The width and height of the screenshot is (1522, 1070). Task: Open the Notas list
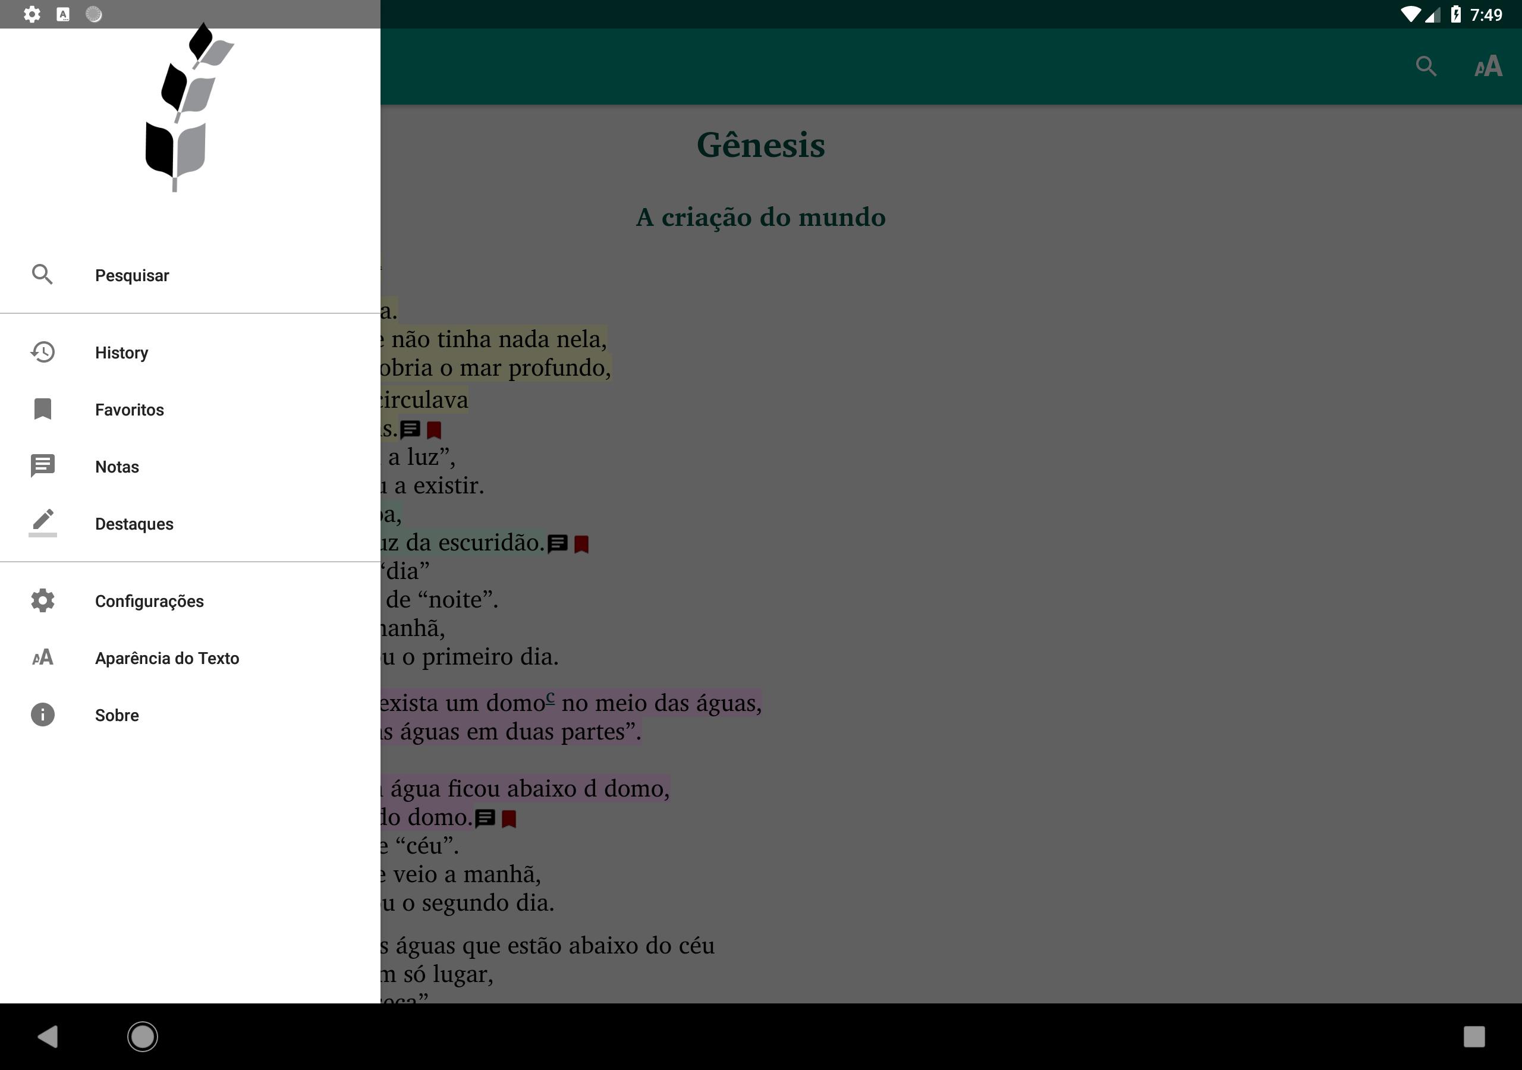click(190, 467)
